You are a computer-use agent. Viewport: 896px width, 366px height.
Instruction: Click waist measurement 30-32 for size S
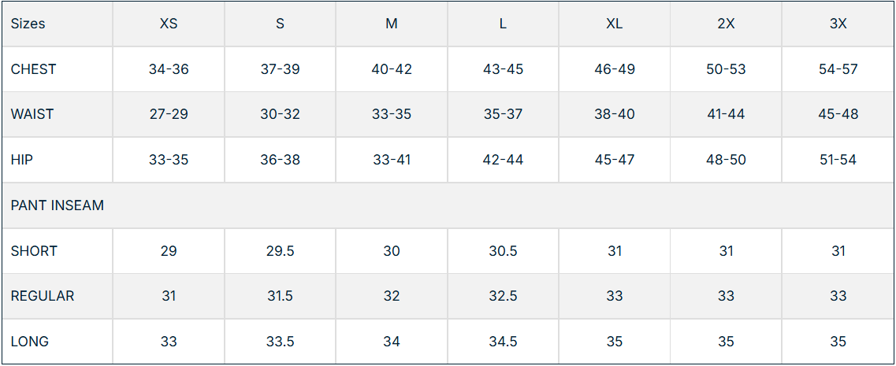pos(280,114)
